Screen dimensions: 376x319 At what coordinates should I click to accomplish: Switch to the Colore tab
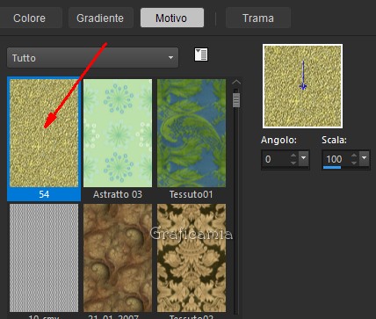click(29, 18)
